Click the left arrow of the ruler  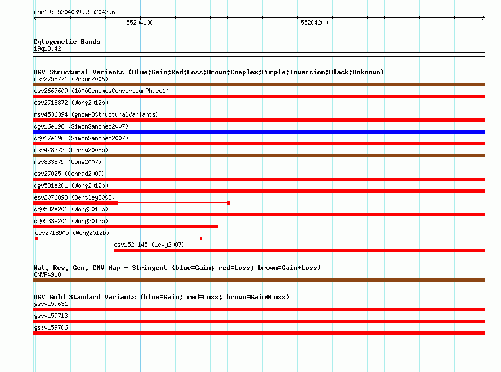[x=35, y=17]
